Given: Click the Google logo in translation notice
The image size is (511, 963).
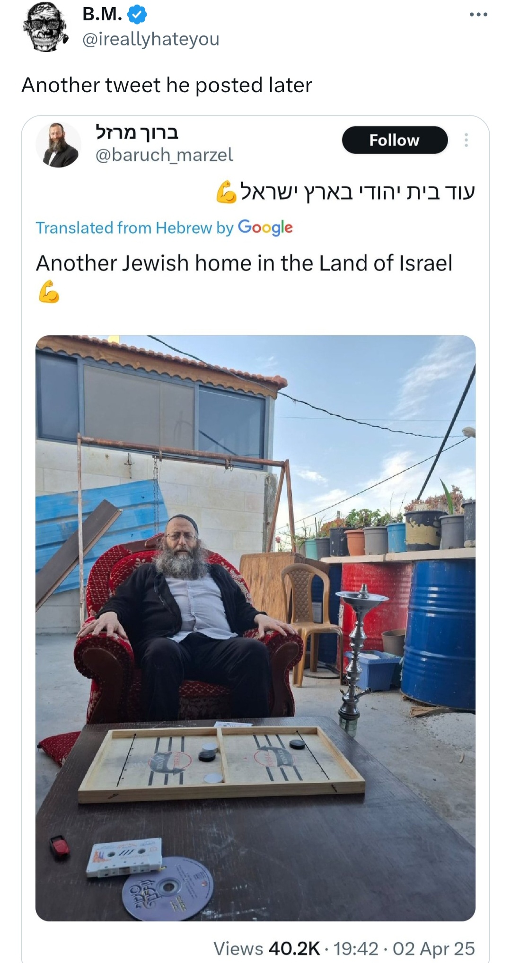Looking at the screenshot, I should click(x=265, y=228).
